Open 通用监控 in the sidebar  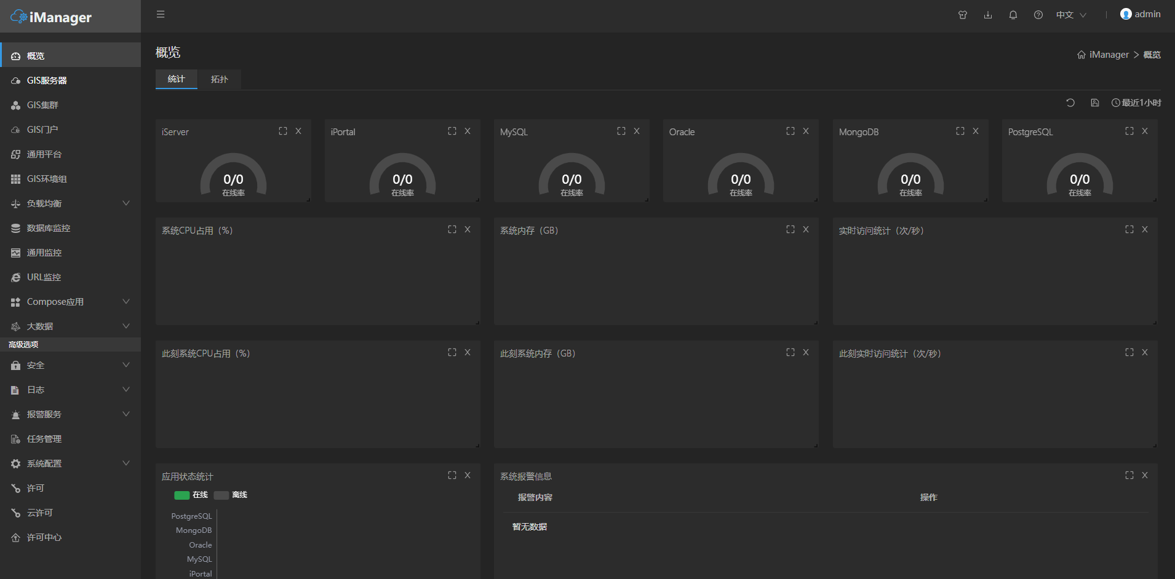pos(71,252)
